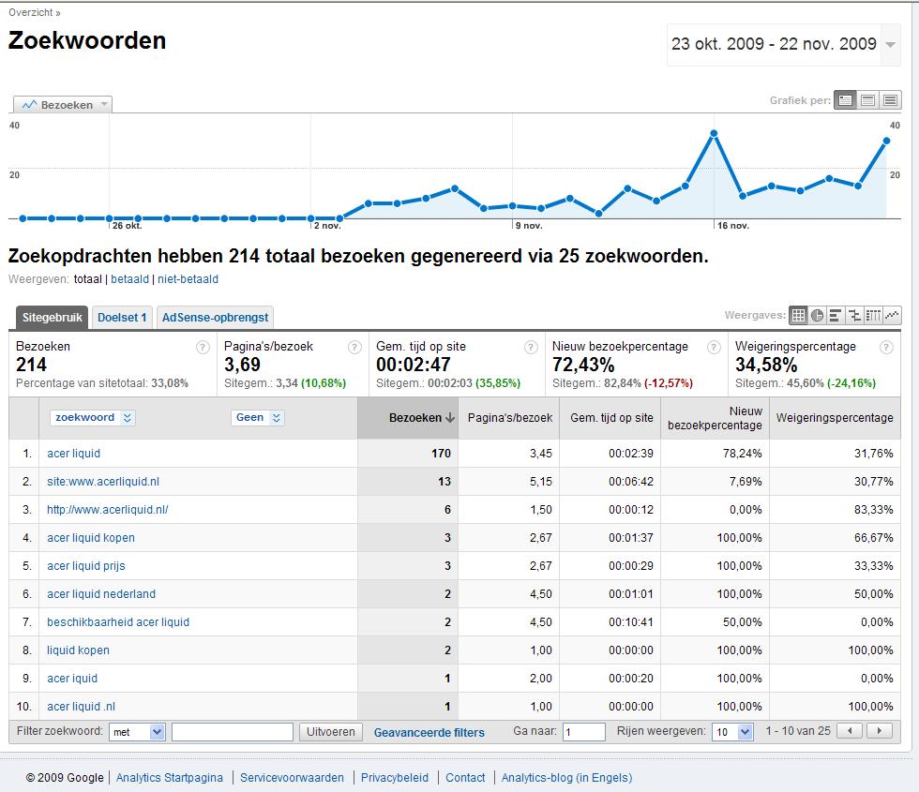This screenshot has height=792, width=919.
Task: Open the Geen secondary dimension dropdown
Action: click(257, 417)
